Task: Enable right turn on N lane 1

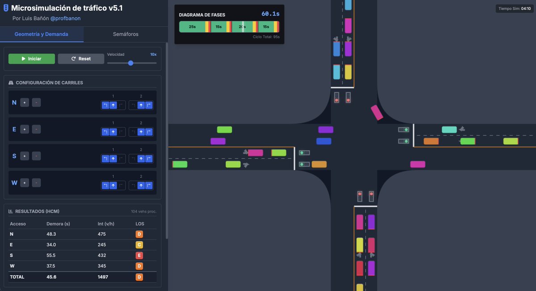Action: [x=121, y=106]
